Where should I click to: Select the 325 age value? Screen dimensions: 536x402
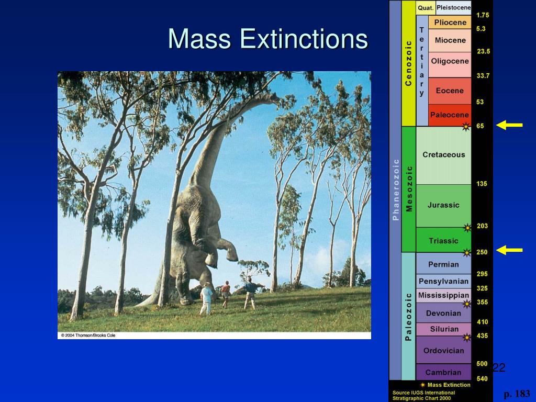[482, 288]
